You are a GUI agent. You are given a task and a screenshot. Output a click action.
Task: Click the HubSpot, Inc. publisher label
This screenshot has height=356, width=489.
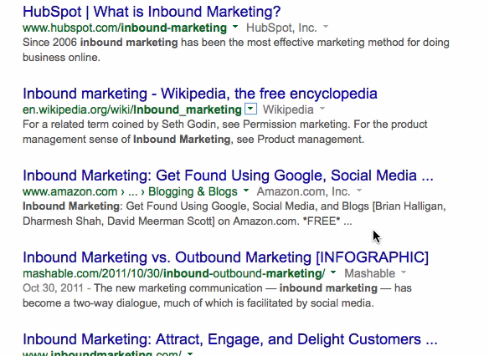281,28
